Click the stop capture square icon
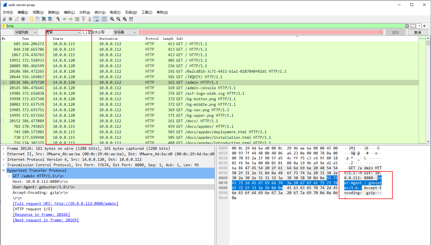The width and height of the screenshot is (431, 245). (10, 19)
